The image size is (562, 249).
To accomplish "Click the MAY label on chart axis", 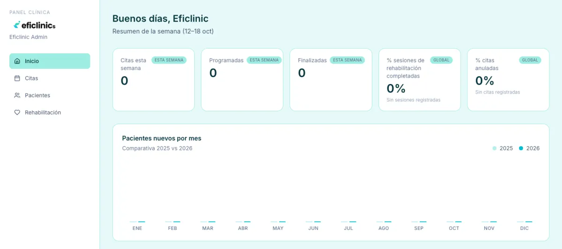I will [278, 228].
